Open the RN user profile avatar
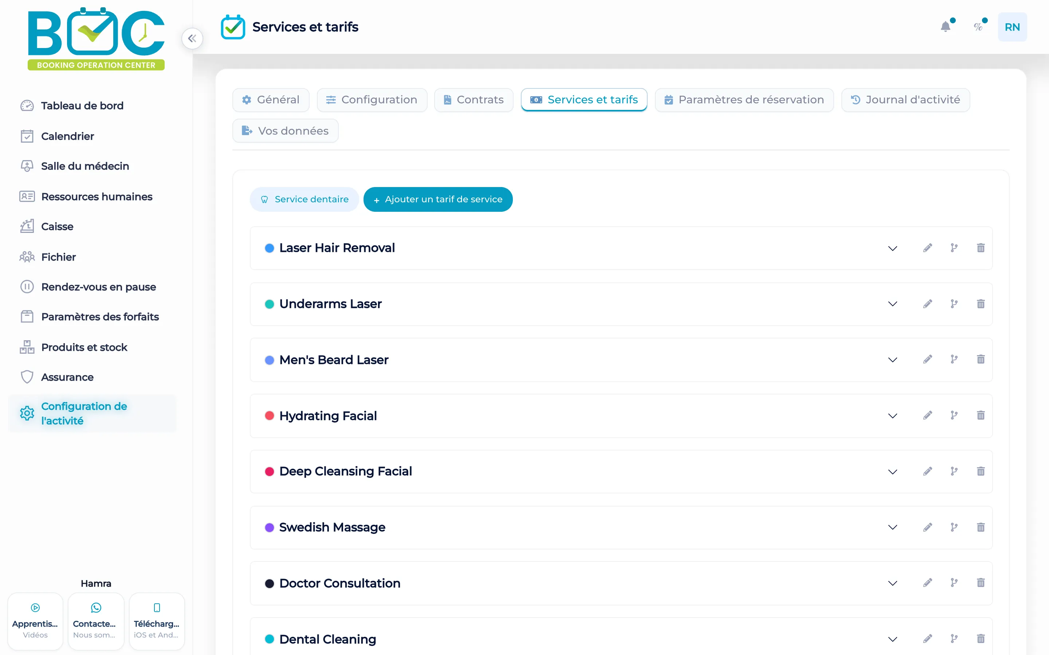The image size is (1049, 655). 1012,27
